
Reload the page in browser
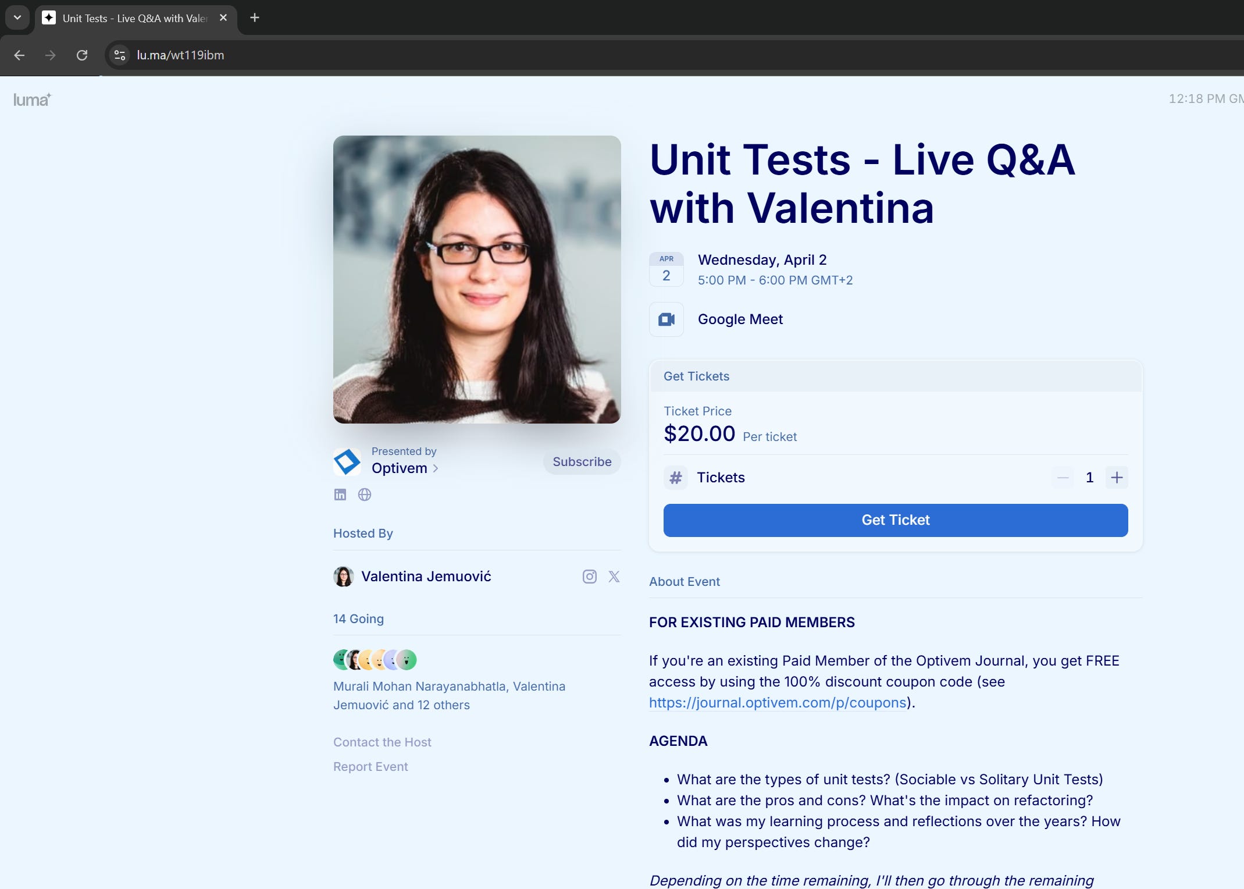pos(82,55)
